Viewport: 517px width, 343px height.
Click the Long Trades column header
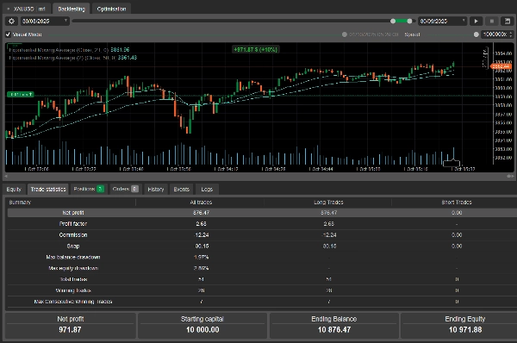pyautogui.click(x=328, y=203)
